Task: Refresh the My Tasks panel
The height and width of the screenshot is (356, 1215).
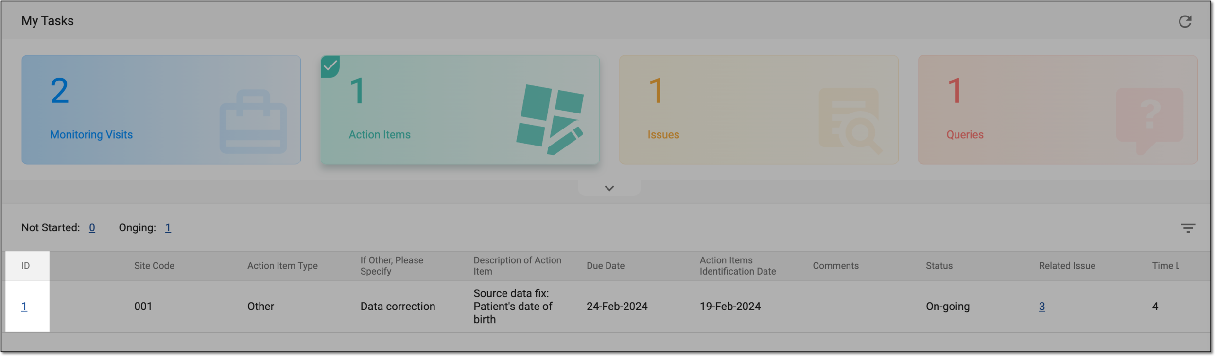Action: click(1184, 21)
